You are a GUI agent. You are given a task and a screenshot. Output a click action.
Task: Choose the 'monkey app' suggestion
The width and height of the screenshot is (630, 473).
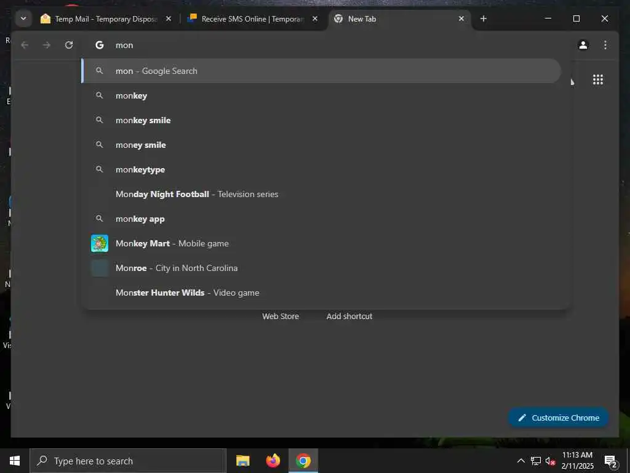coord(321,219)
